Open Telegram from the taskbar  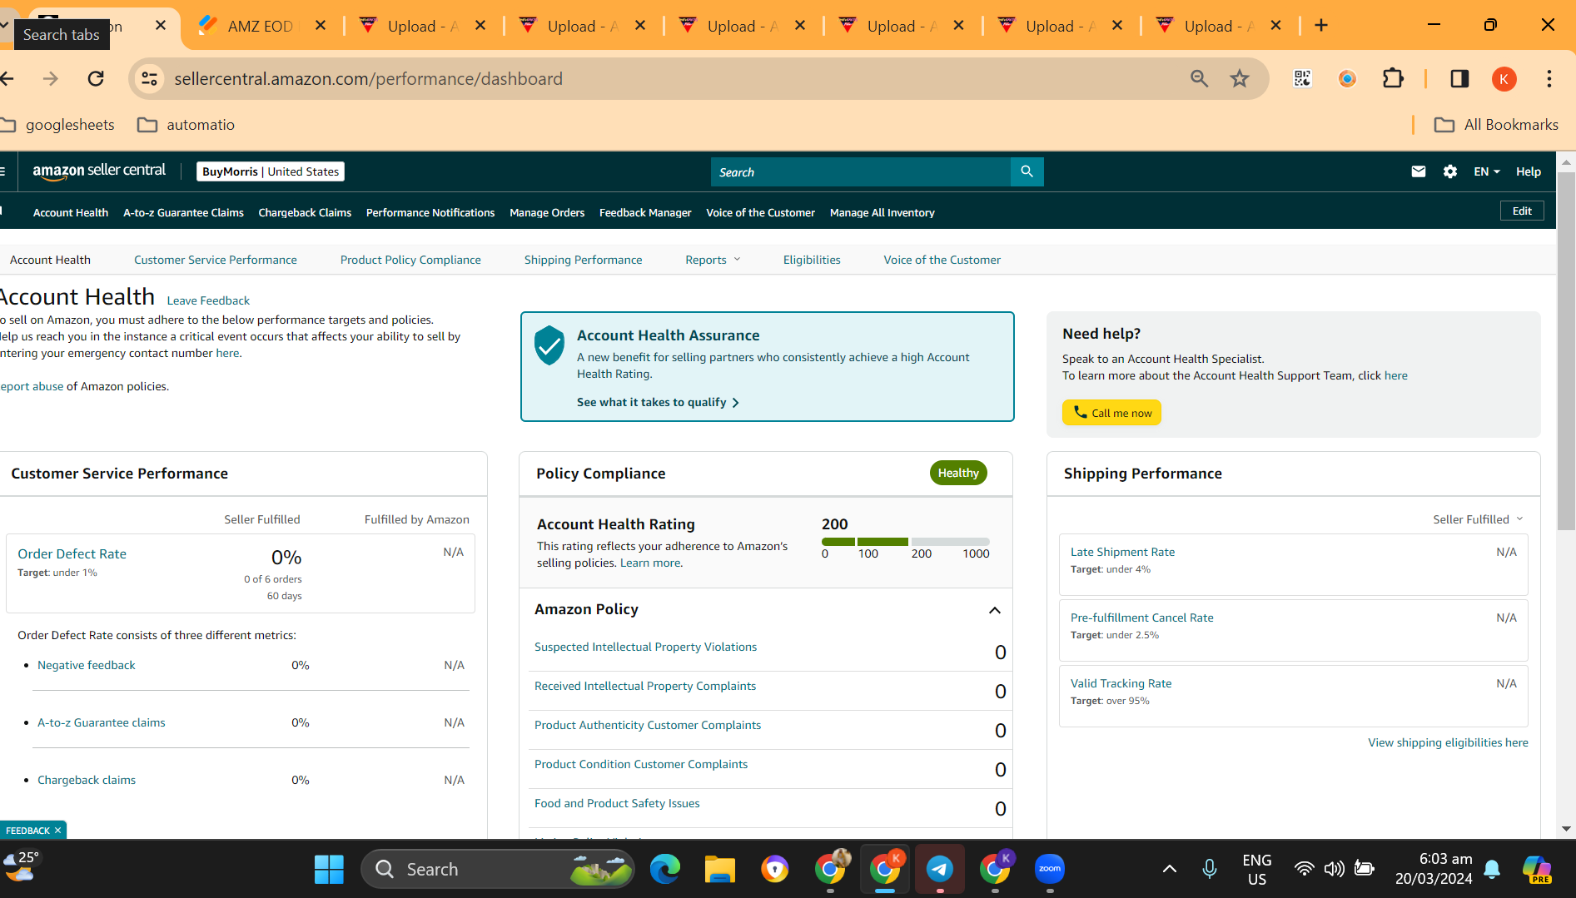(940, 870)
